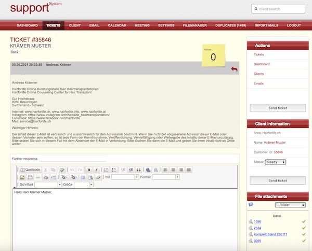Image resolution: width=312 pixels, height=251 pixels.
Task: Click Send ticket button under Client information
Action: 278,180
